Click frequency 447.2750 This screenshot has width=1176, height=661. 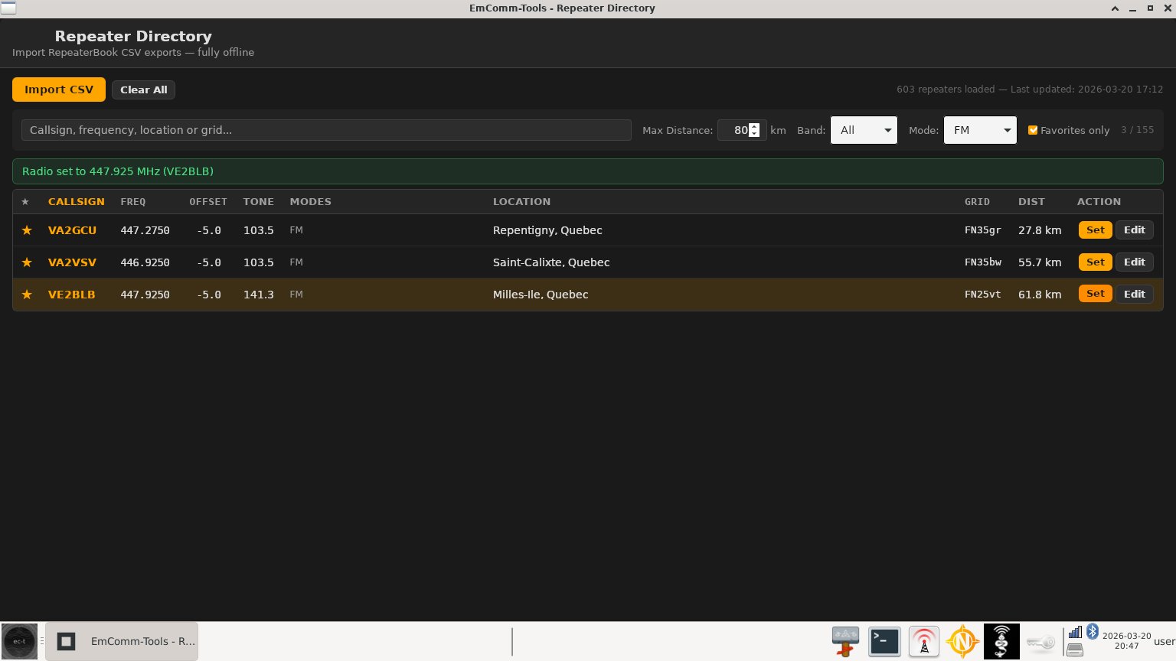point(145,230)
